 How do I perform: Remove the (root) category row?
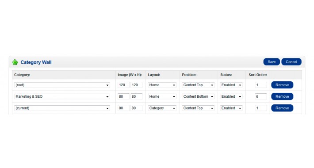(x=282, y=85)
